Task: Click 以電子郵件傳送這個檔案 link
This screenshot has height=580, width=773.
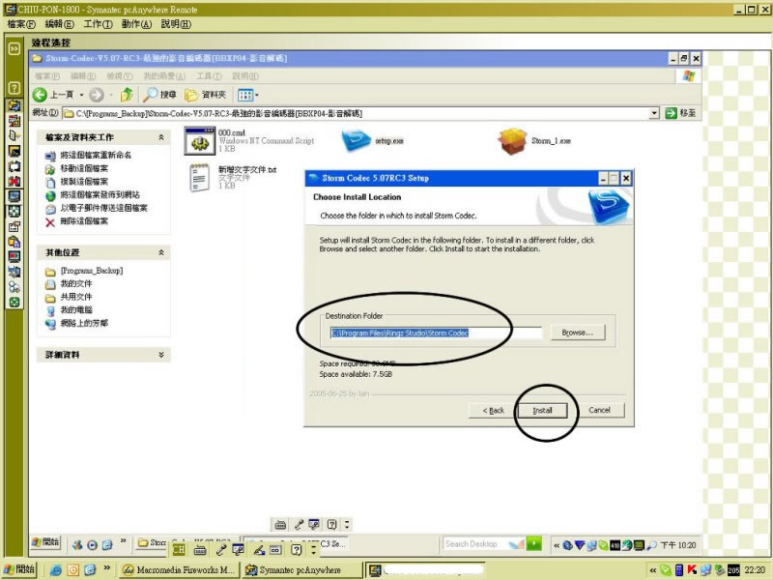Action: pyautogui.click(x=103, y=208)
